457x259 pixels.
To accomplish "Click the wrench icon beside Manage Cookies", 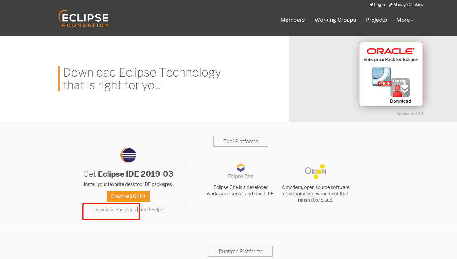I will (x=390, y=4).
